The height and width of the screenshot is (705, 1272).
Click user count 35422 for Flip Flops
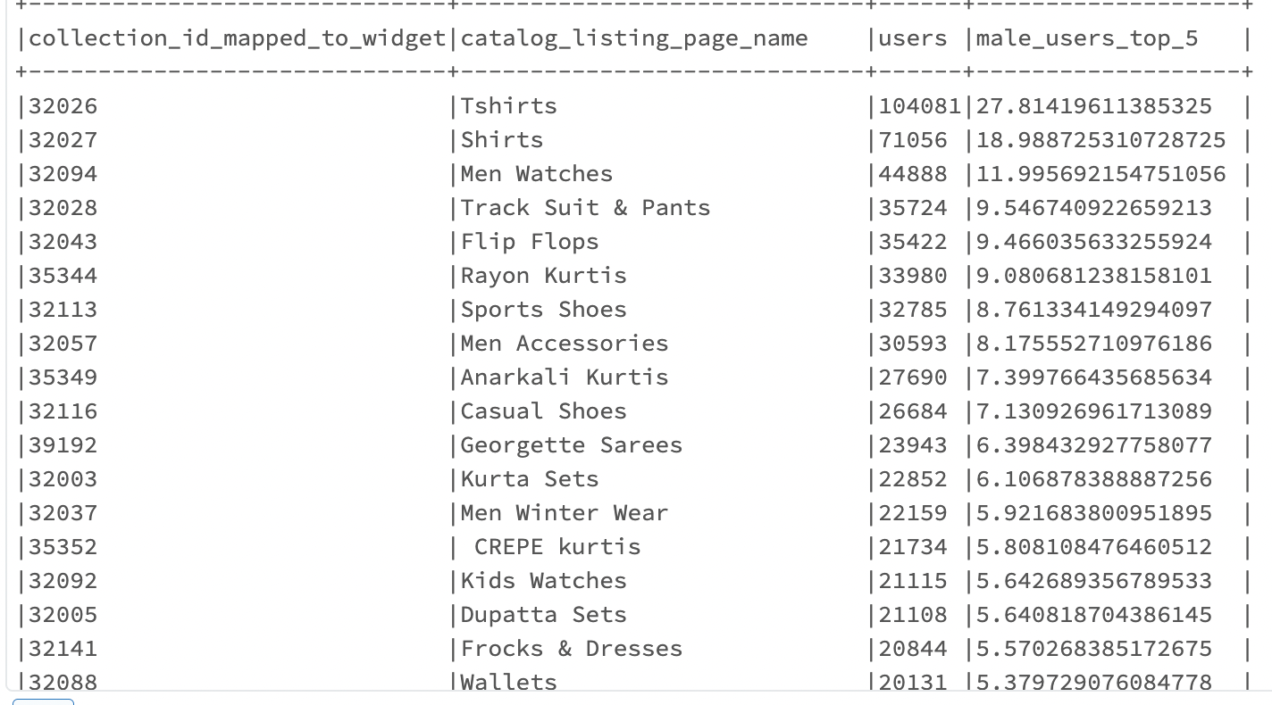[912, 242]
